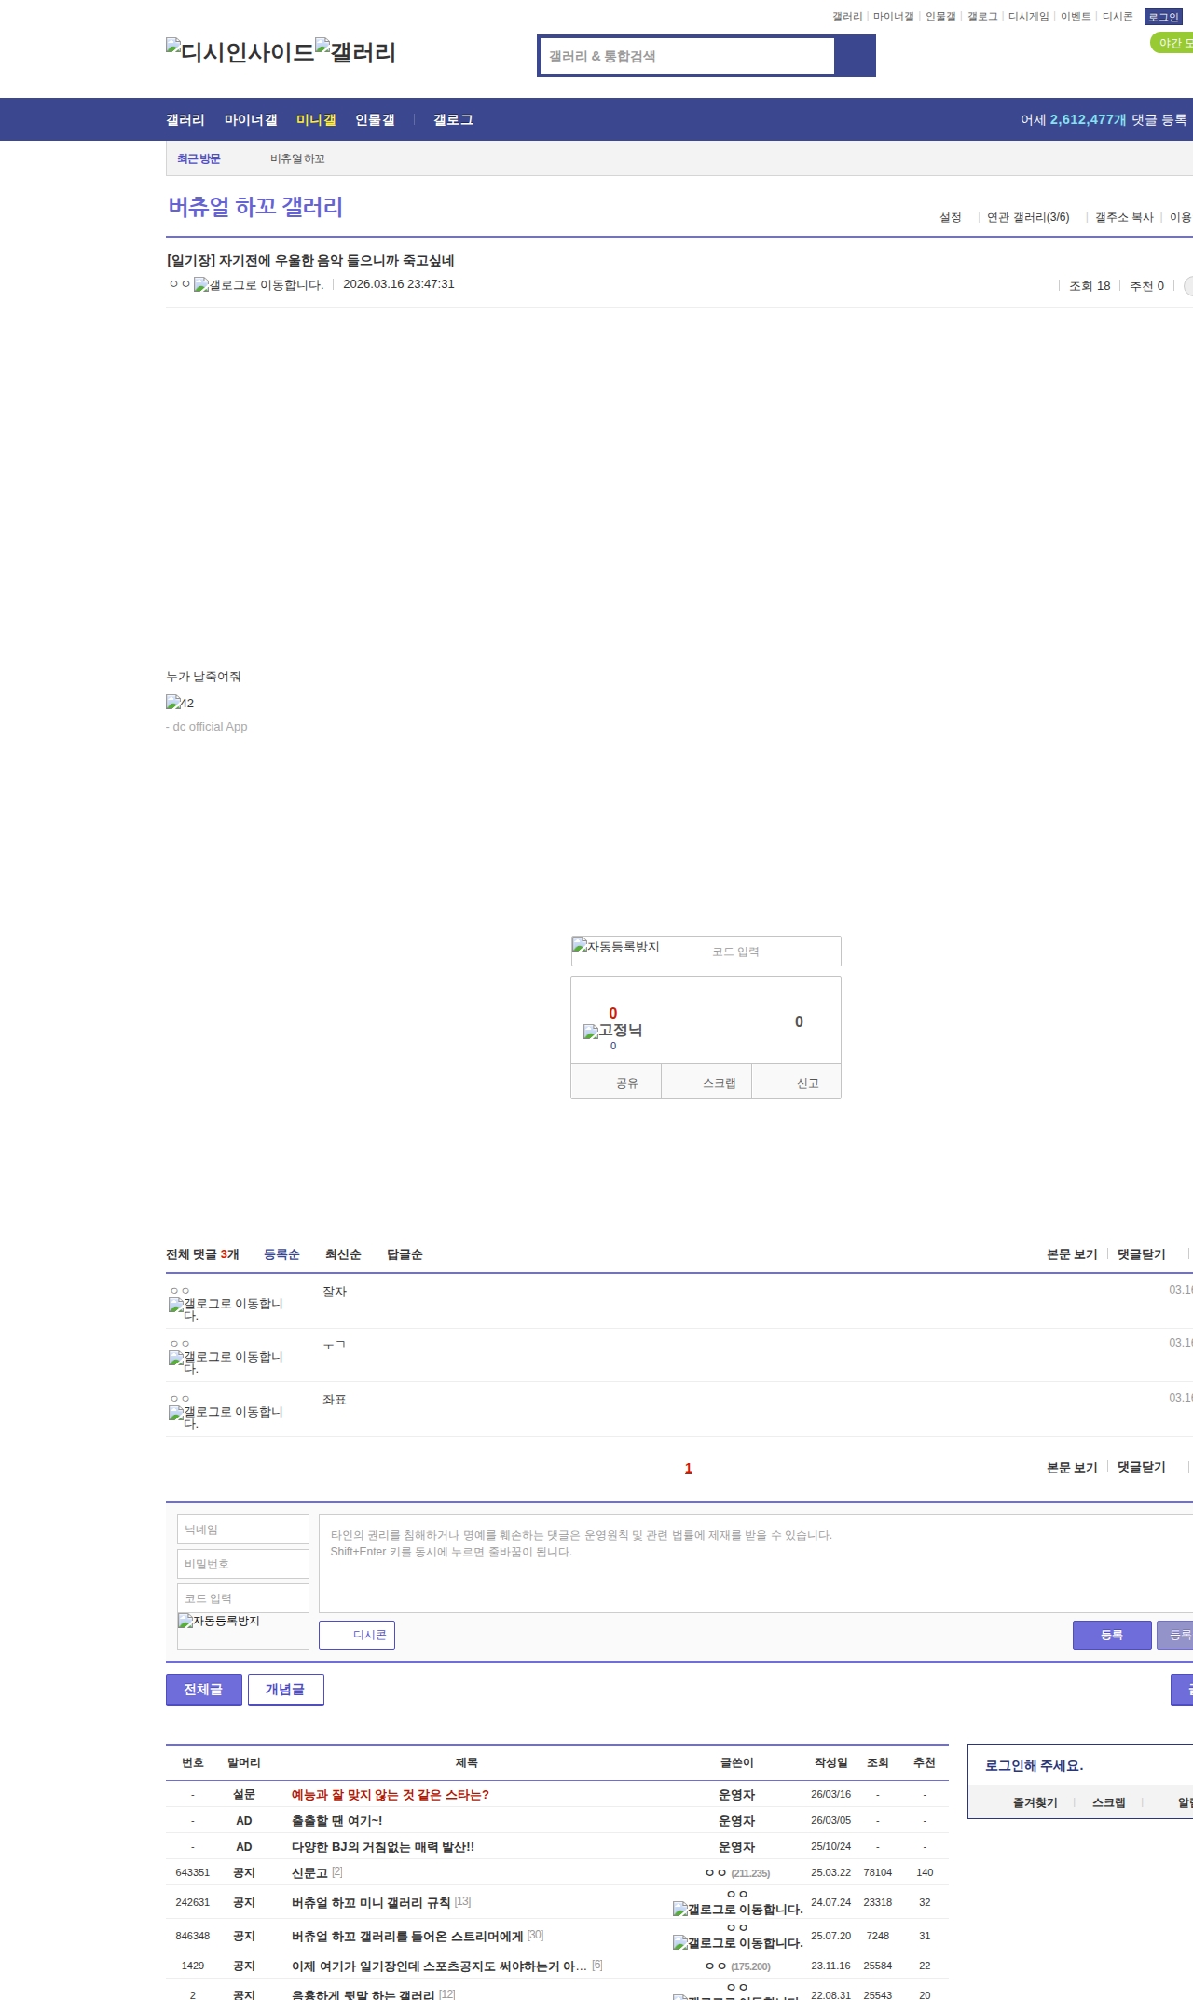Open the post author's 갤로그 icon
Screen dimensions: 1193x2000
click(x=258, y=285)
